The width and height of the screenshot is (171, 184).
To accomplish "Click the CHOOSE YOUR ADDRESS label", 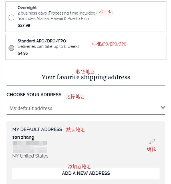I will pos(34,95).
